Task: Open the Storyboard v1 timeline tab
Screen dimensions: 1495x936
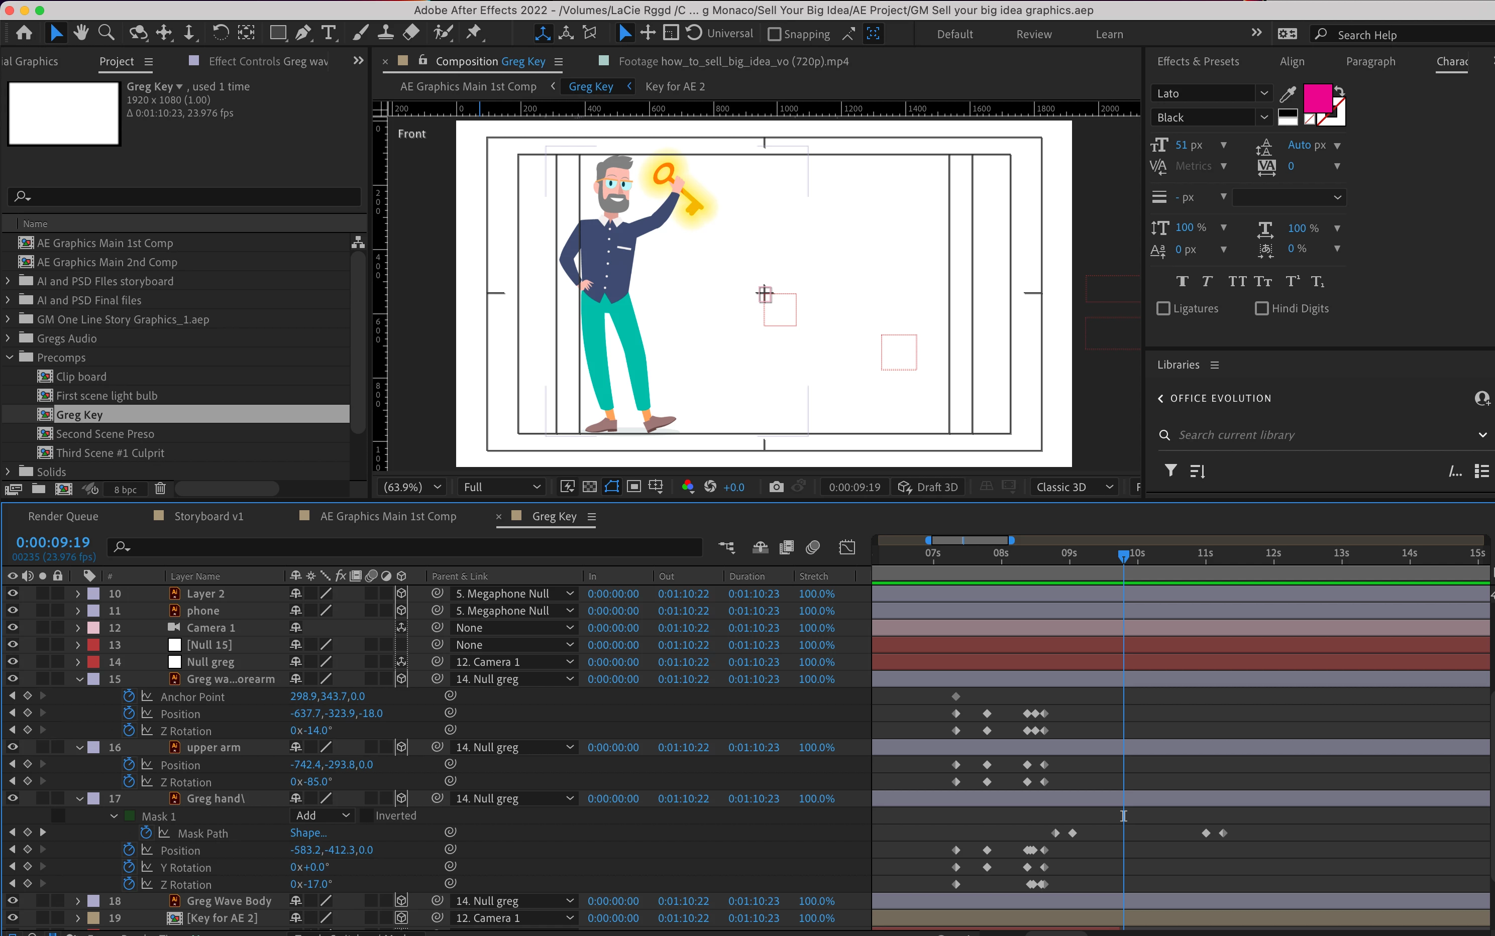Action: (x=208, y=516)
